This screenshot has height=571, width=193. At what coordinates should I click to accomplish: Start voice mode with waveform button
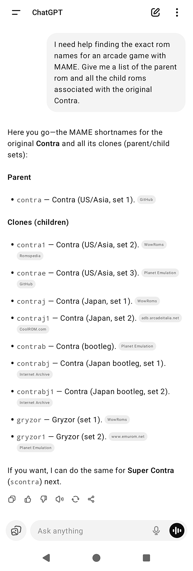pos(177,531)
